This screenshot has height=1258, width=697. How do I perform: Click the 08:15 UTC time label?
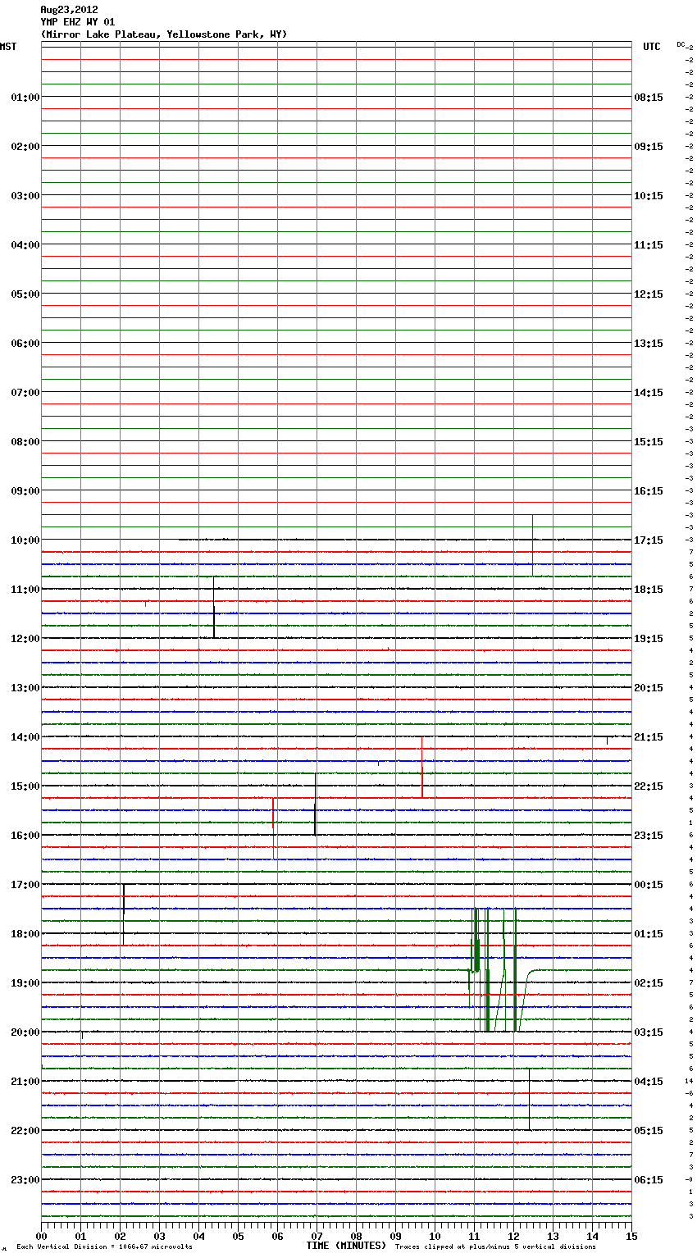pyautogui.click(x=649, y=98)
